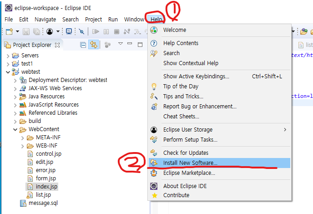The width and height of the screenshot is (313, 214).
Task: Click Collapse All in Project Explorer
Action: (83, 45)
